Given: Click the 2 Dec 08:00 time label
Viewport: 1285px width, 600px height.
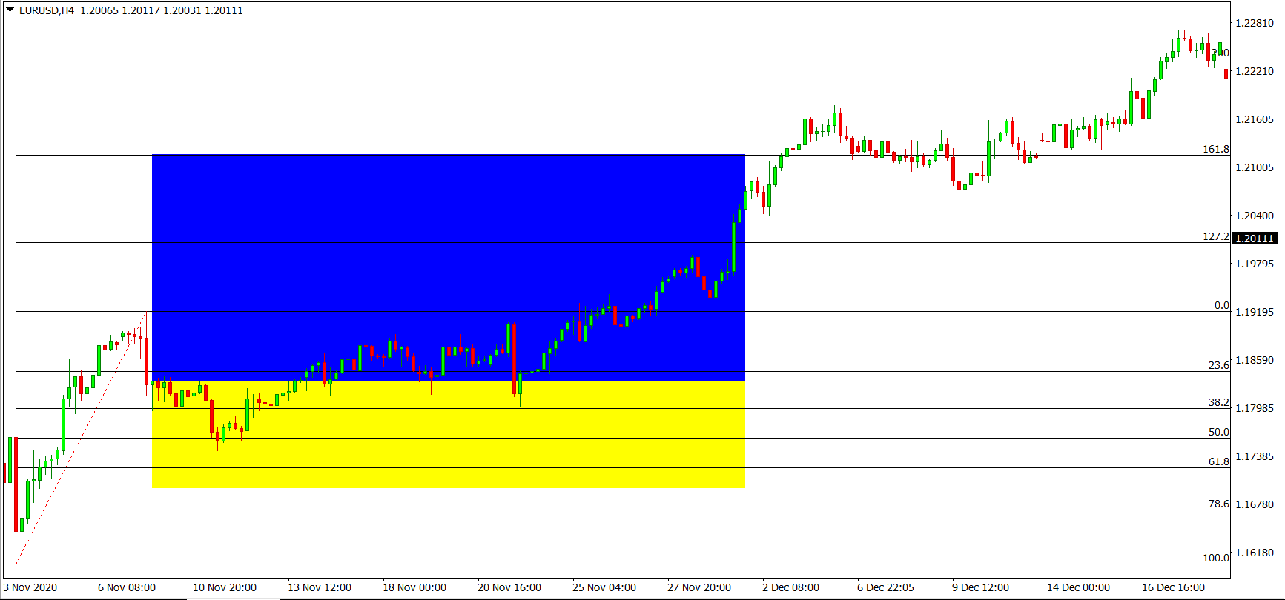Looking at the screenshot, I should (x=791, y=587).
